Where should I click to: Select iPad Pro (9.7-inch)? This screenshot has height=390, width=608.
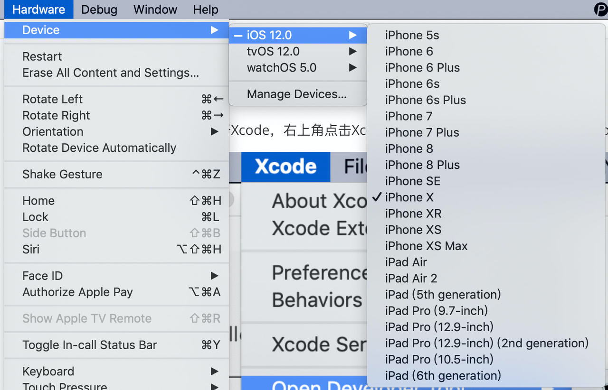point(486,311)
